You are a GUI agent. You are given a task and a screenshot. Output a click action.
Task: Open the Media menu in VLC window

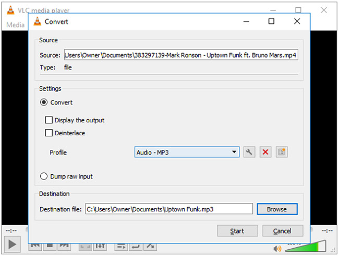point(15,25)
